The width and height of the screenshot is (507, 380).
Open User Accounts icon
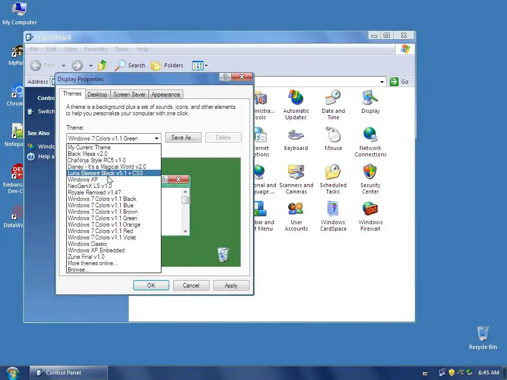tap(296, 217)
